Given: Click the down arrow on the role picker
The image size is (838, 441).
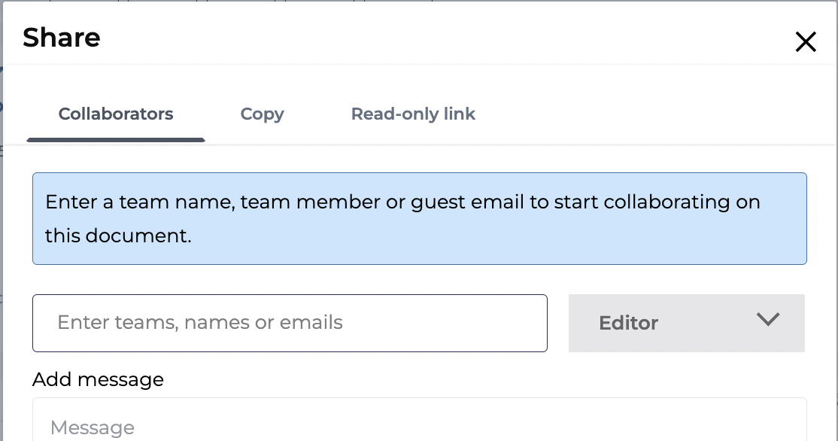Looking at the screenshot, I should (768, 320).
